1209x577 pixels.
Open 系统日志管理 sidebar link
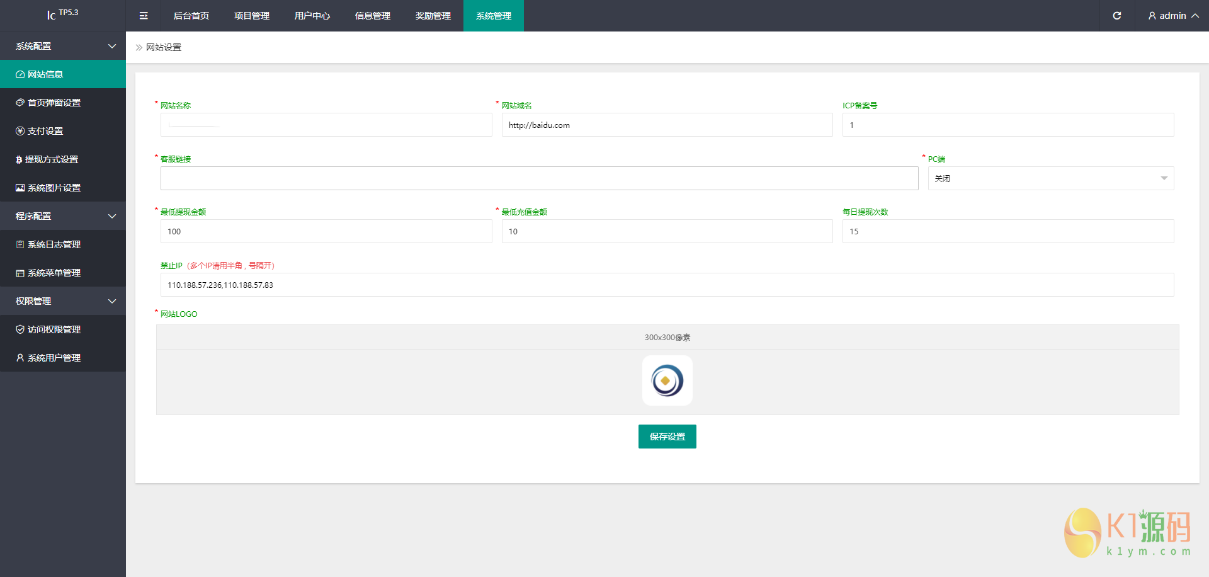[63, 244]
